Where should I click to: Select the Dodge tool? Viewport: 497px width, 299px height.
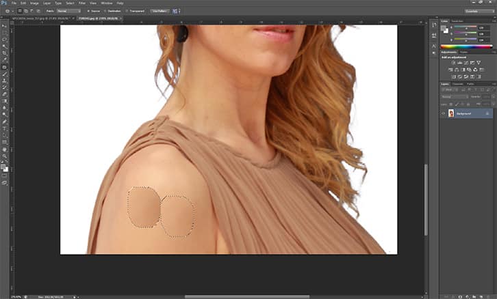coord(4,115)
